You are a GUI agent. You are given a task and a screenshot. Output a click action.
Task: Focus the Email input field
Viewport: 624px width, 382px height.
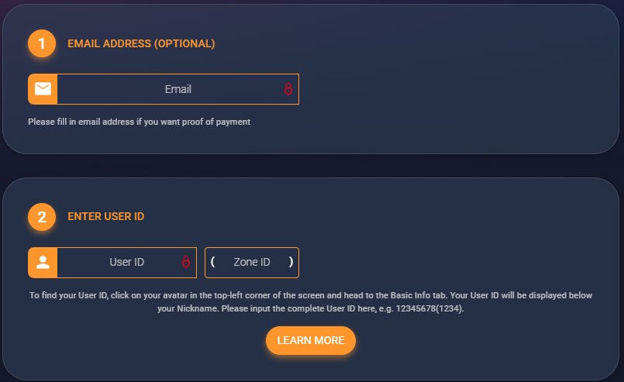click(171, 89)
